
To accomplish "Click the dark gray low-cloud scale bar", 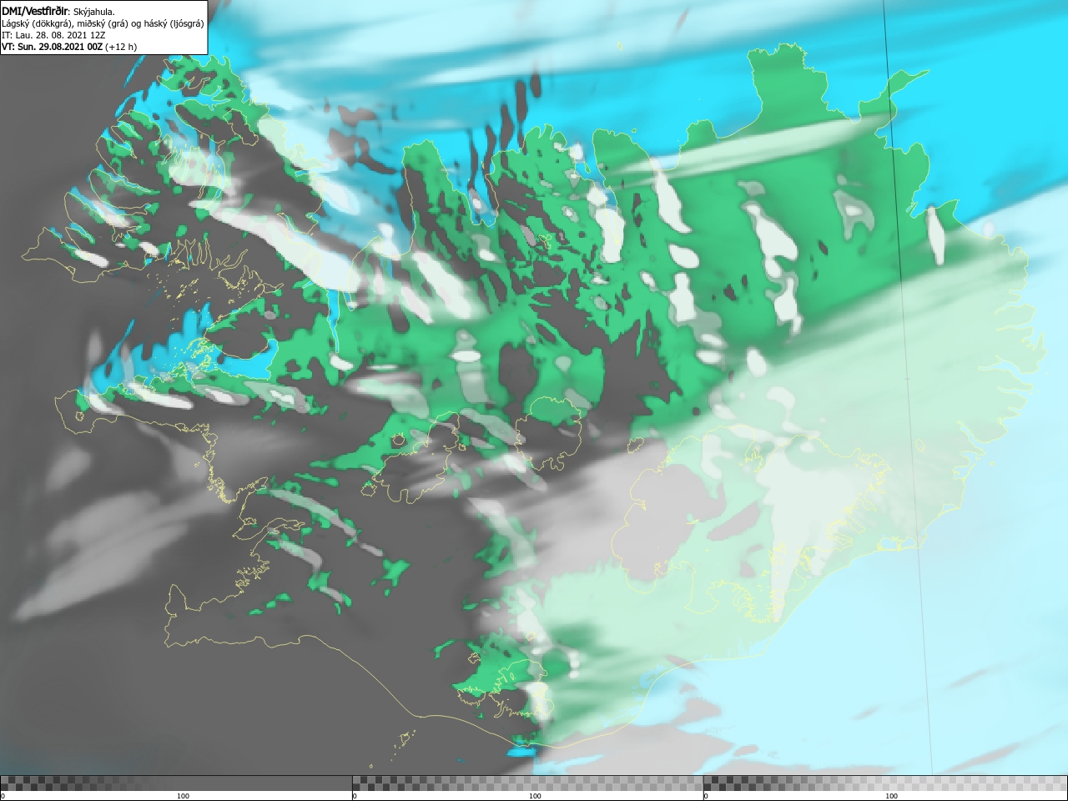I will tap(176, 783).
